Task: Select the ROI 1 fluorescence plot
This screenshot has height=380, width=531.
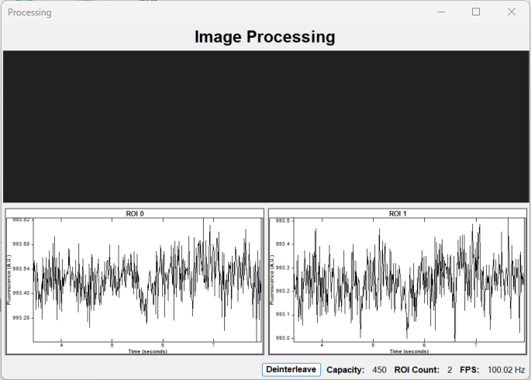Action: tap(398, 282)
